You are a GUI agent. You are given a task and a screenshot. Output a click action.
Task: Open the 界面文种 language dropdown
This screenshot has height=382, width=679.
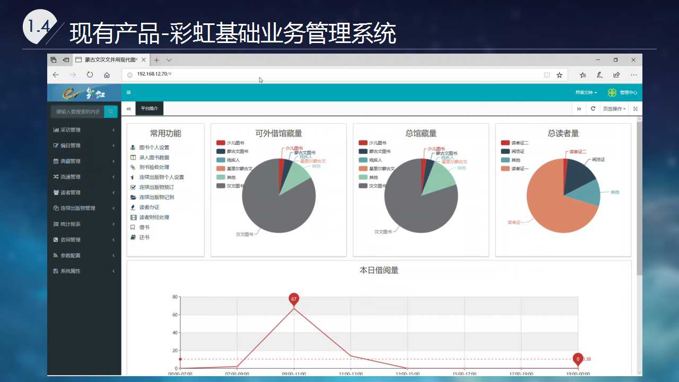(586, 92)
